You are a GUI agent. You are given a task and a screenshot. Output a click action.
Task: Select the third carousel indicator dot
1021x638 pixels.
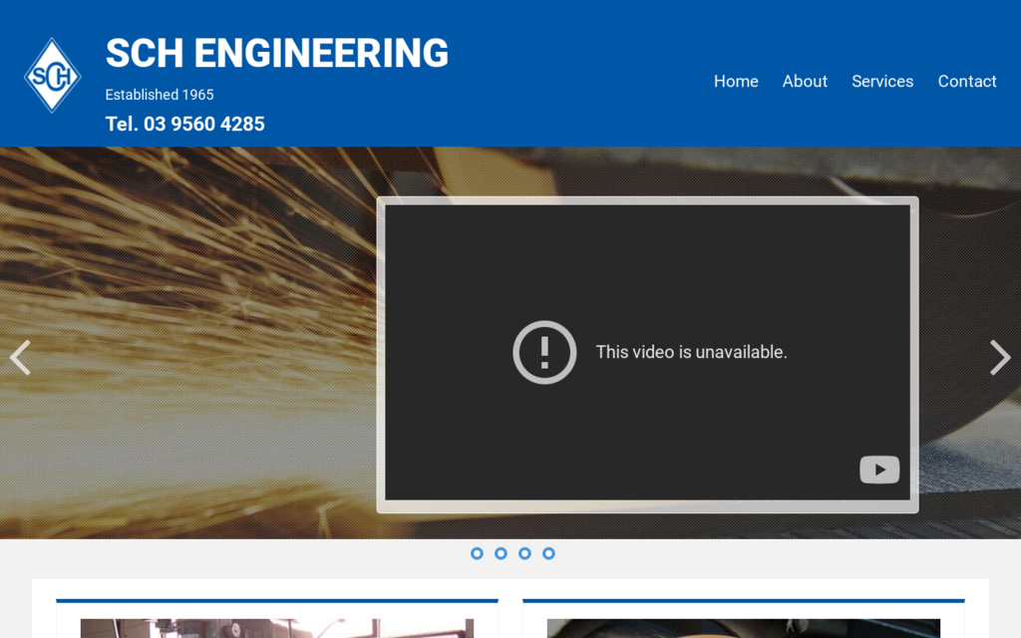pyautogui.click(x=524, y=553)
